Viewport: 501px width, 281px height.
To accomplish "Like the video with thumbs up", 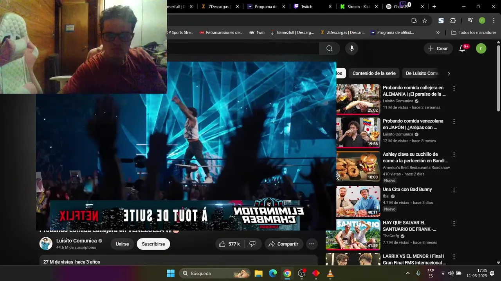I will pyautogui.click(x=229, y=244).
